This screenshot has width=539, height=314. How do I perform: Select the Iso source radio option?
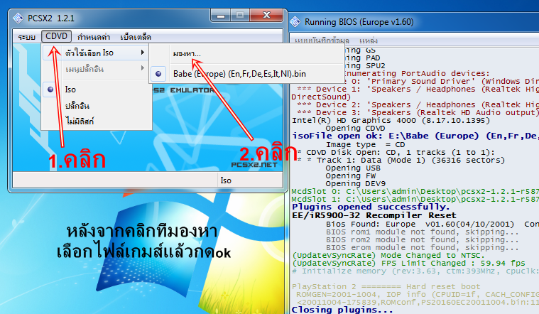coord(70,90)
